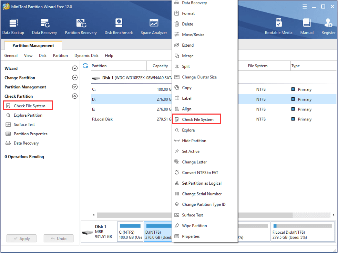The width and height of the screenshot is (338, 253).
Task: Click the horizontal scrollbar right arrow
Action: pyautogui.click(x=334, y=215)
